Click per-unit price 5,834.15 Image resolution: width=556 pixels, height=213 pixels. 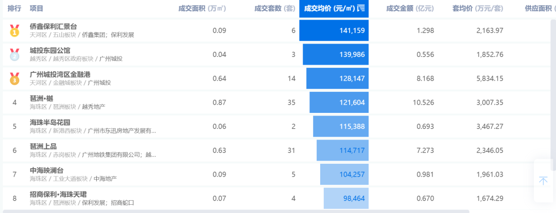point(490,79)
